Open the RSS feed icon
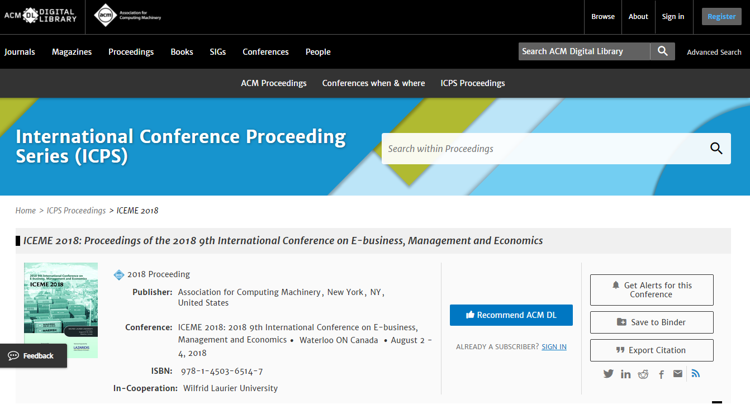750x409 pixels. pyautogui.click(x=695, y=373)
